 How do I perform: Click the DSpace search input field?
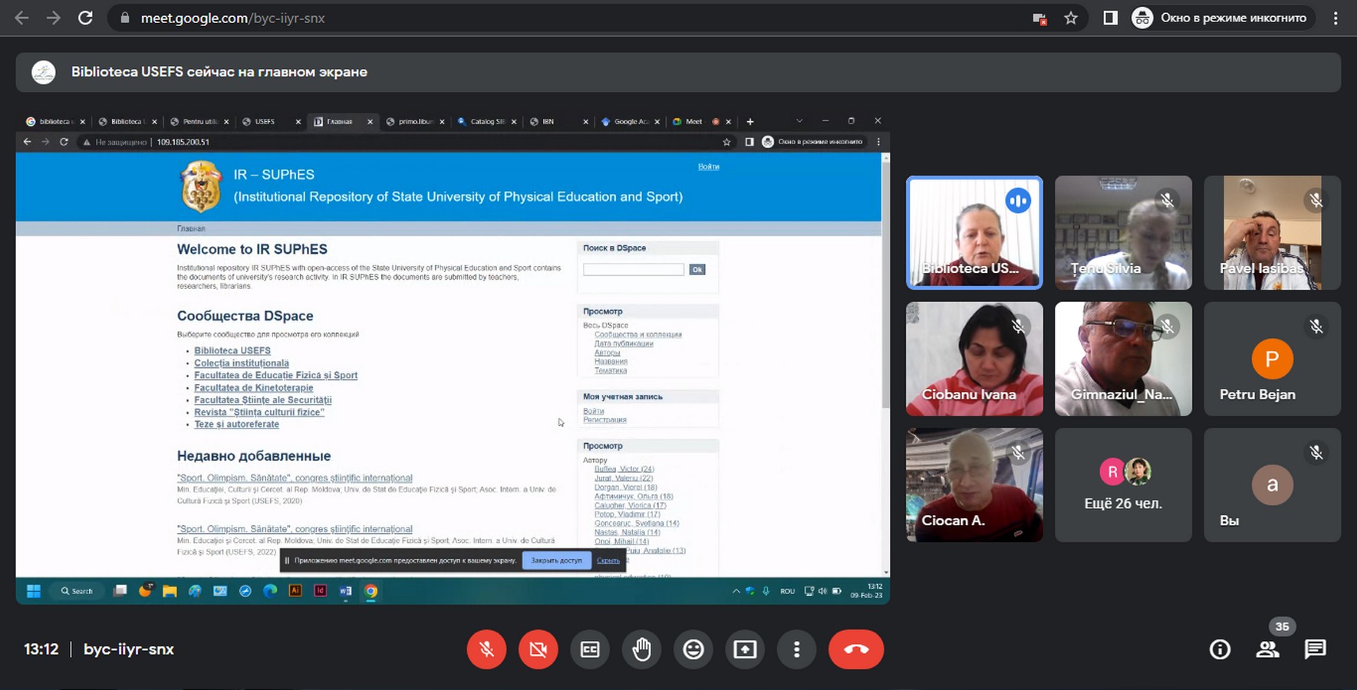point(633,269)
